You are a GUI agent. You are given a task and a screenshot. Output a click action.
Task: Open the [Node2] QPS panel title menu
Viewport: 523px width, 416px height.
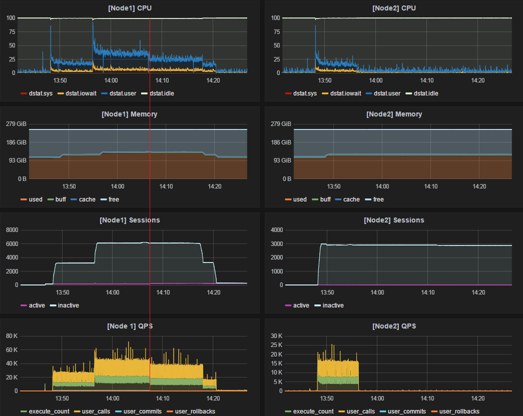[x=394, y=326]
